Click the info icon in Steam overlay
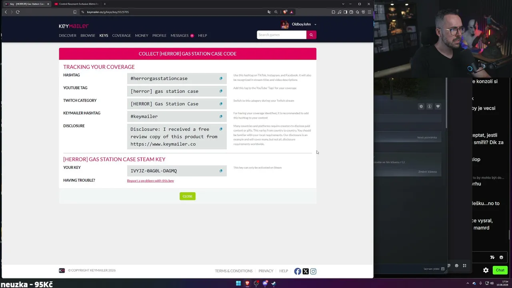The image size is (512, 288). [430, 106]
